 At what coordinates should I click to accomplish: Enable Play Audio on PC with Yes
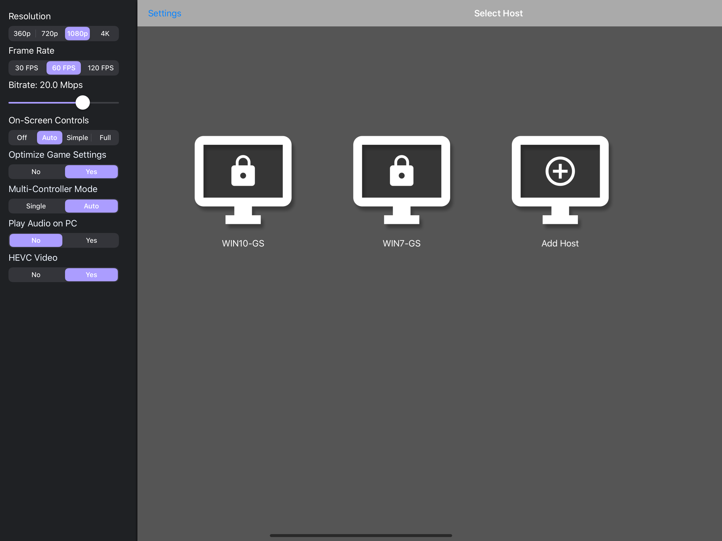pyautogui.click(x=91, y=240)
